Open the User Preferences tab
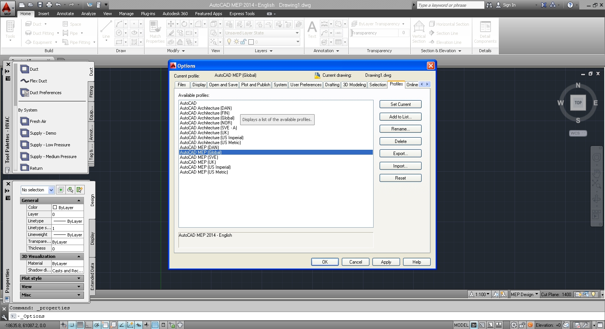This screenshot has width=605, height=329. (306, 85)
